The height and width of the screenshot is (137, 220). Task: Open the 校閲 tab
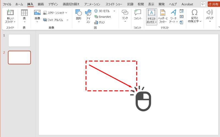[141, 4]
